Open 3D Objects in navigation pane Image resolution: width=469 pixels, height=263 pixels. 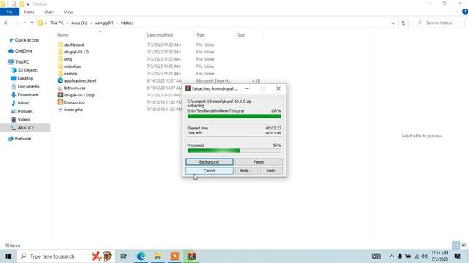(x=24, y=70)
